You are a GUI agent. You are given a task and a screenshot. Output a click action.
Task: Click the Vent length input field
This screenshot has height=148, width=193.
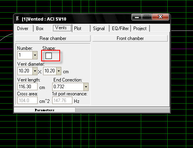pos(27,87)
